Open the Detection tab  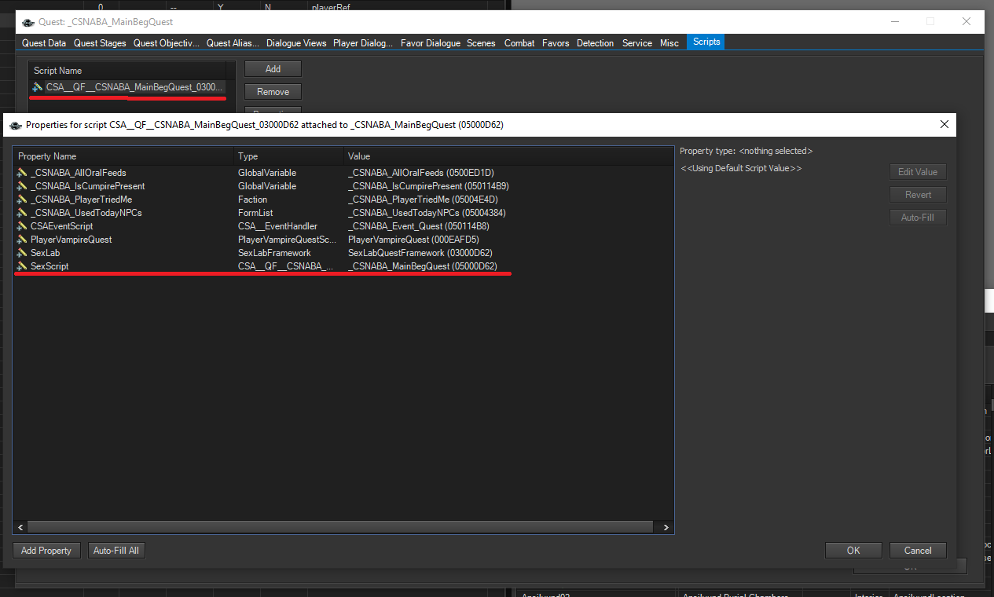(x=595, y=43)
